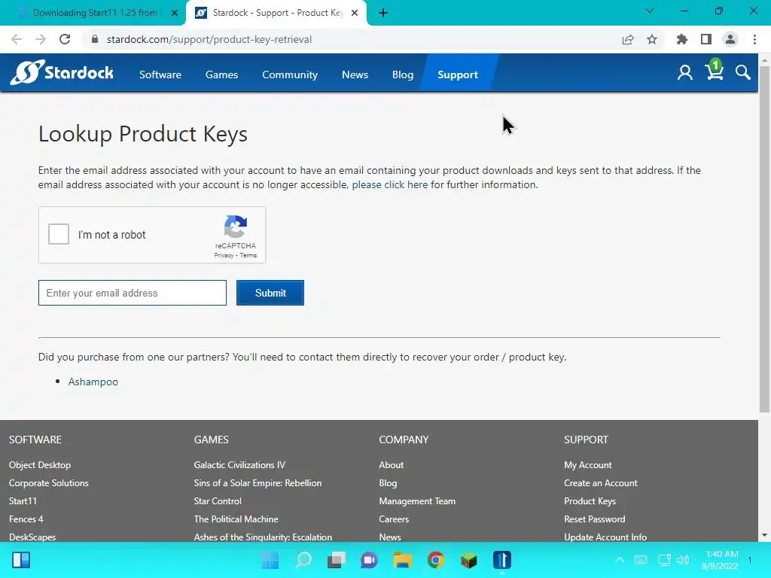Click the page vertical scrollbar
Viewport: 771px width, 578px height.
pos(765,241)
